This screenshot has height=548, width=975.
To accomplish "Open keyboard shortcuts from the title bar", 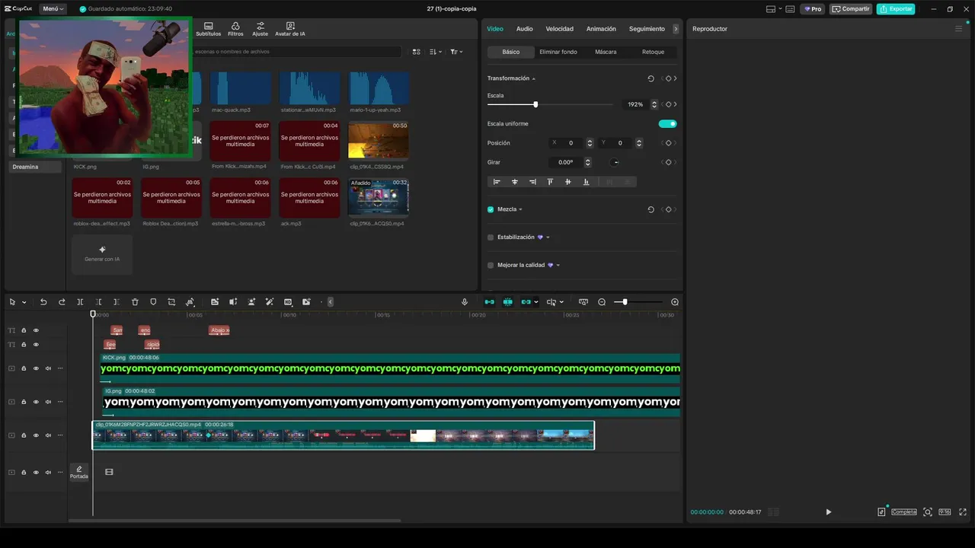I will (x=790, y=9).
